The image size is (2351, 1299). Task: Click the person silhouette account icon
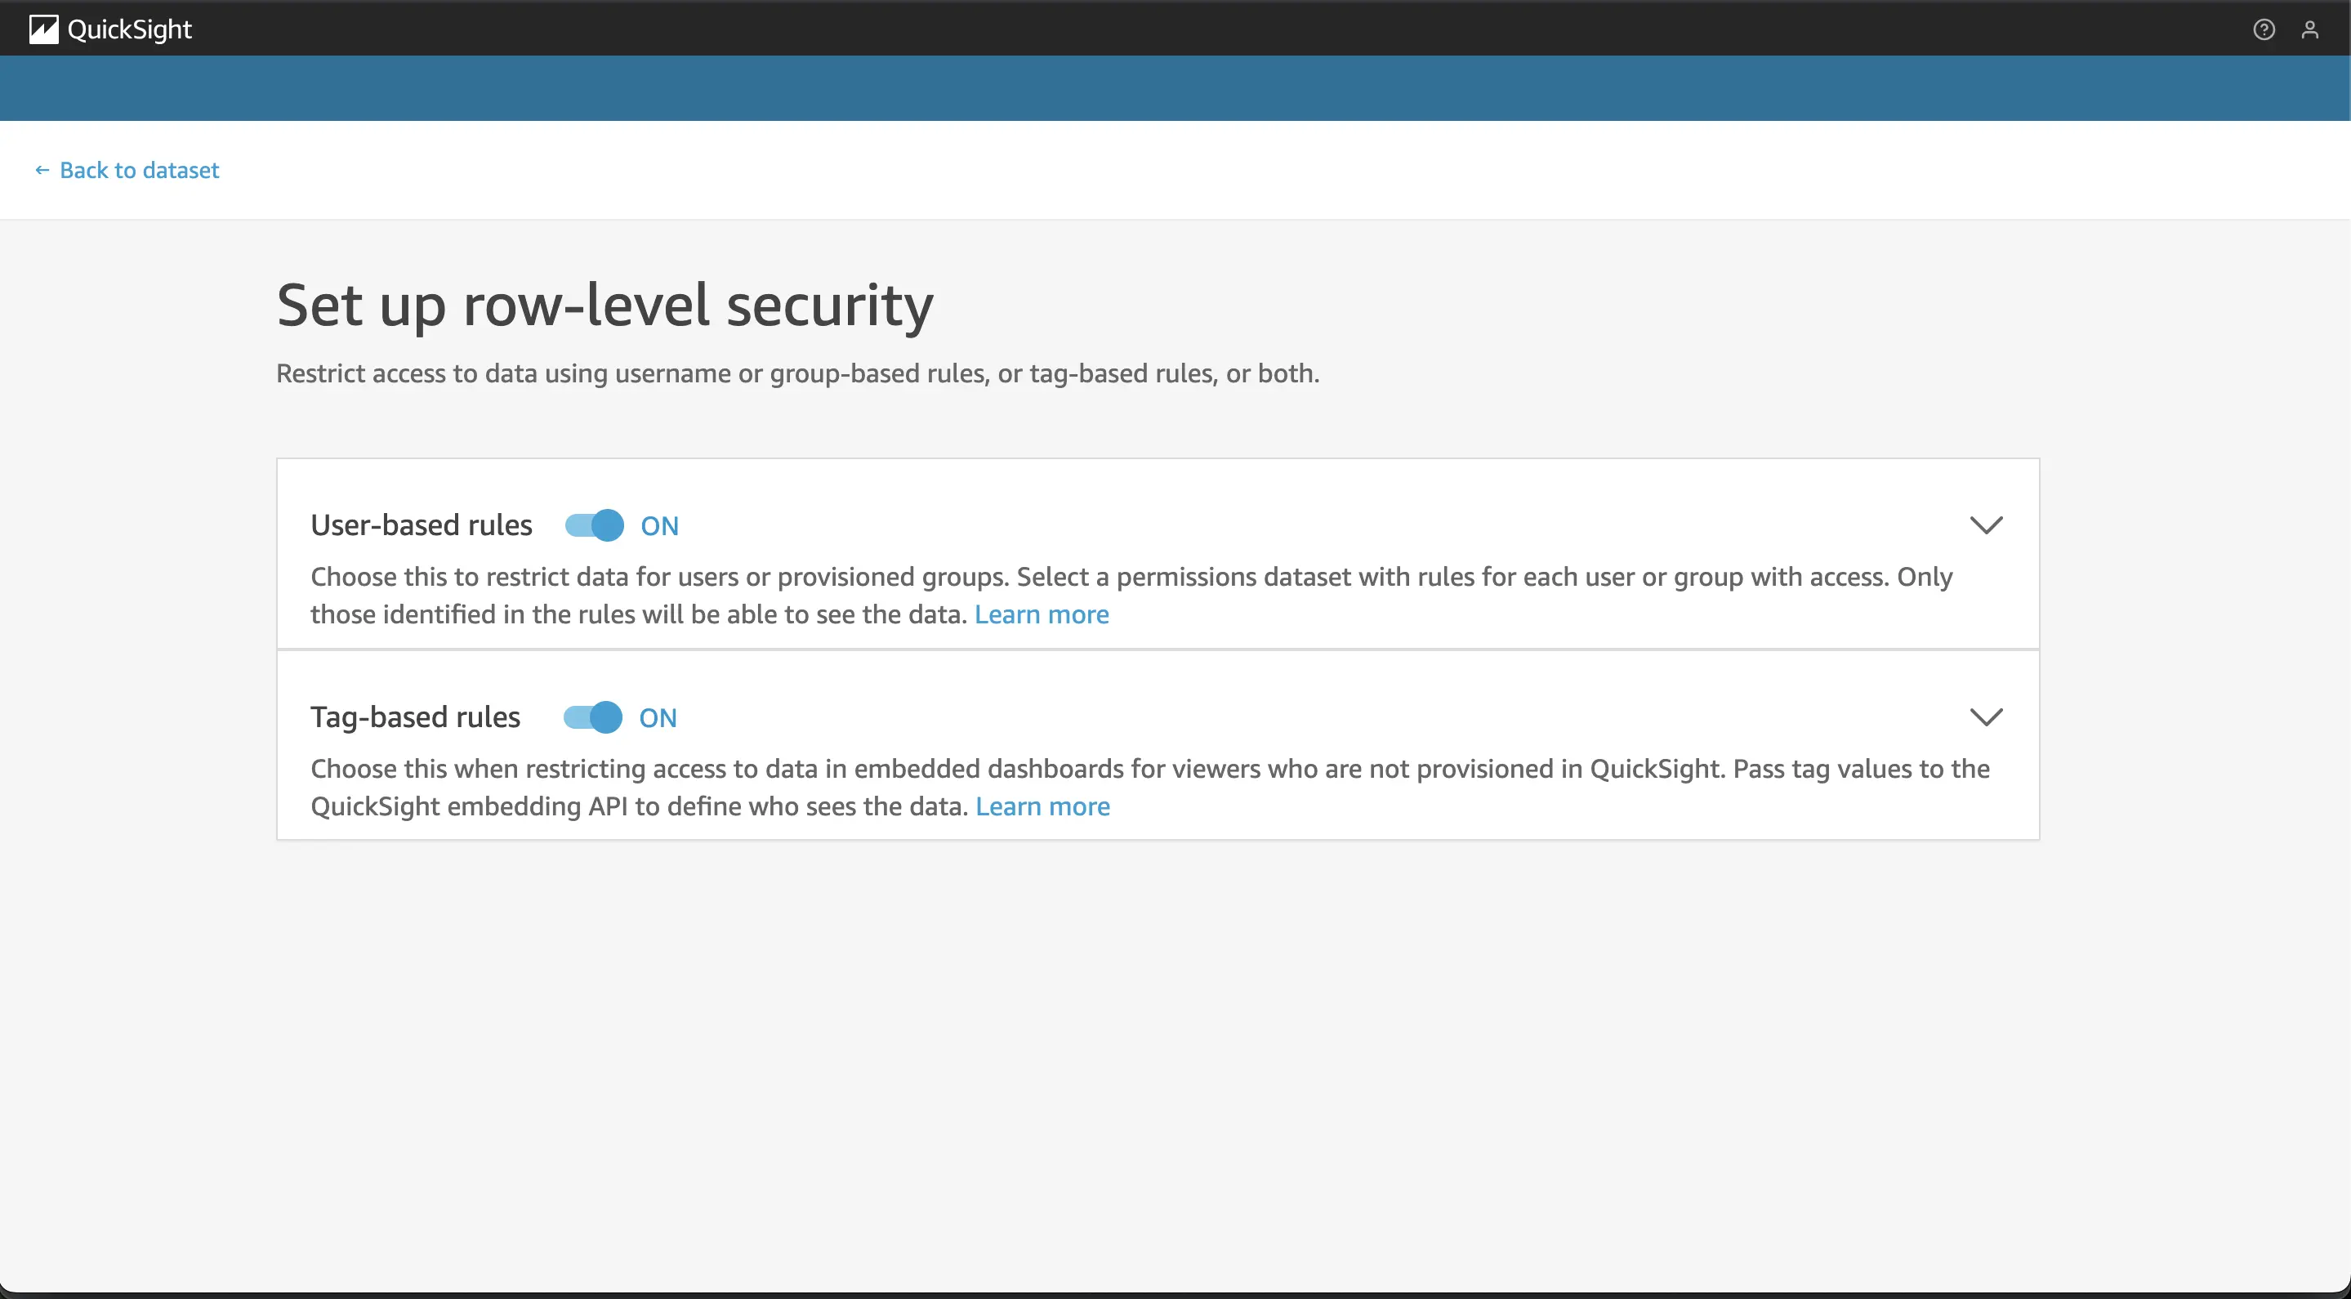click(2311, 29)
